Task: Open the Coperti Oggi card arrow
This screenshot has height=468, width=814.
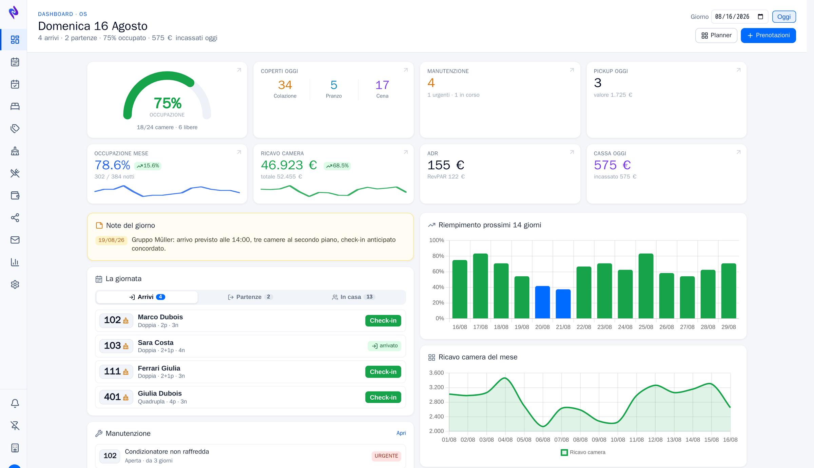Action: 406,70
